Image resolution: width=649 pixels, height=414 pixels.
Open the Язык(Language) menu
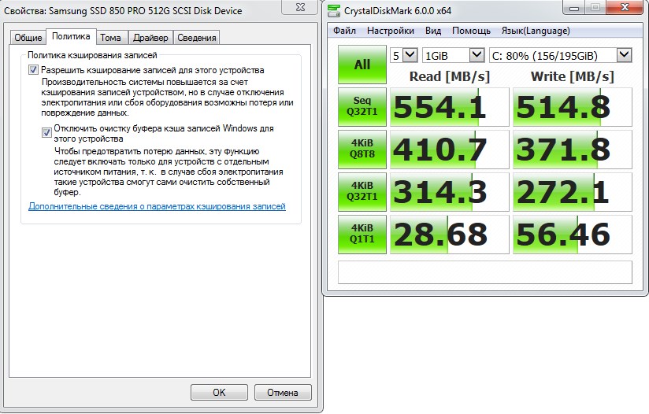point(536,31)
